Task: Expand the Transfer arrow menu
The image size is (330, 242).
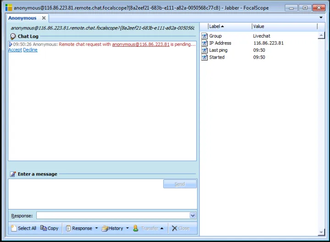Action: coord(162,228)
